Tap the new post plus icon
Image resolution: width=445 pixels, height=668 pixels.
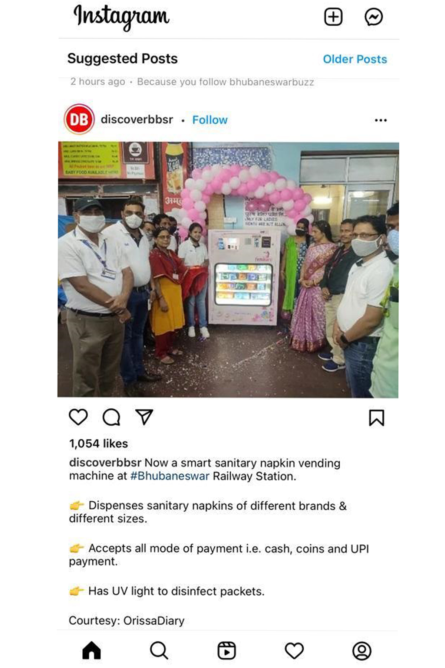(333, 17)
